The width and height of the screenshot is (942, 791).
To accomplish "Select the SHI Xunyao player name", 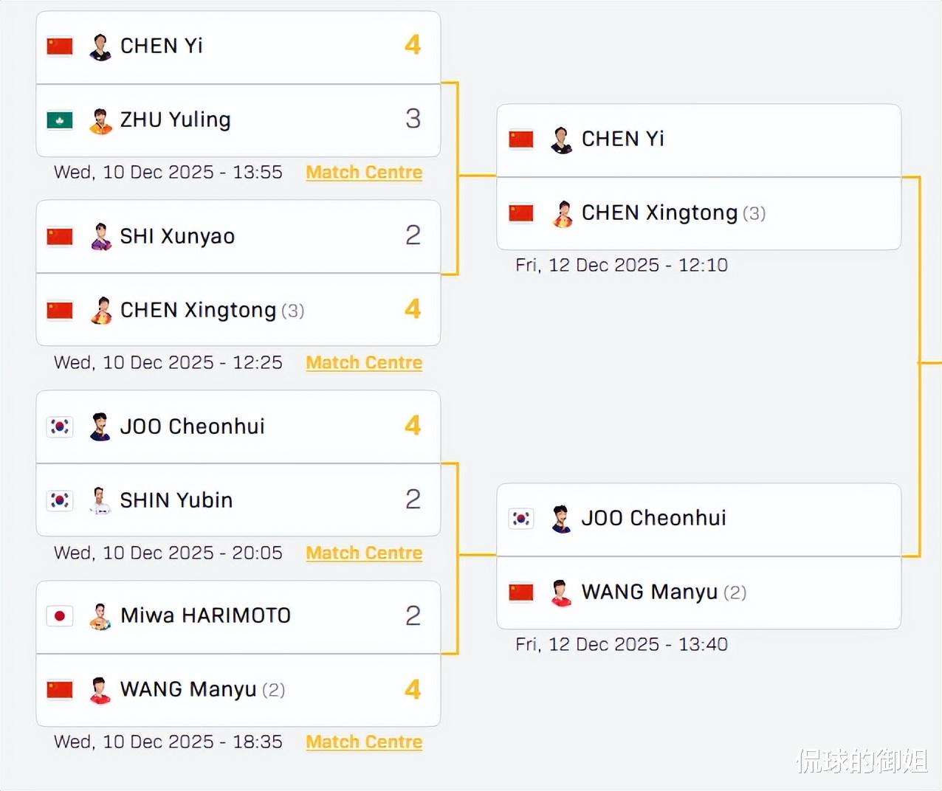I will click(x=177, y=236).
